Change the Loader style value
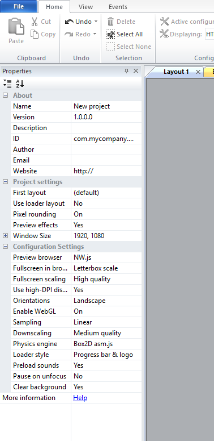The image size is (214, 441). coord(106,355)
